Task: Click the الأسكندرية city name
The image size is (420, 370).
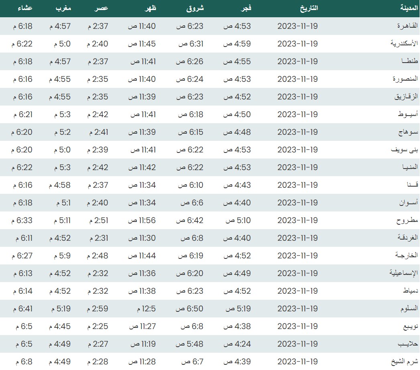Action: coord(404,44)
